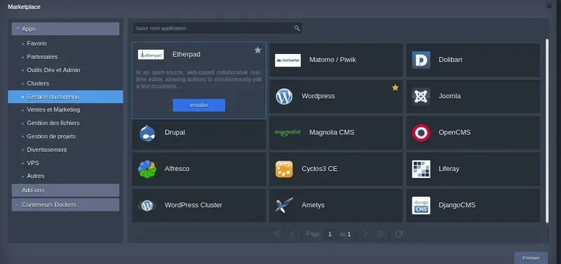Screen dimensions: 561x264
Task: Collapse the Apps section
Action: (65, 29)
